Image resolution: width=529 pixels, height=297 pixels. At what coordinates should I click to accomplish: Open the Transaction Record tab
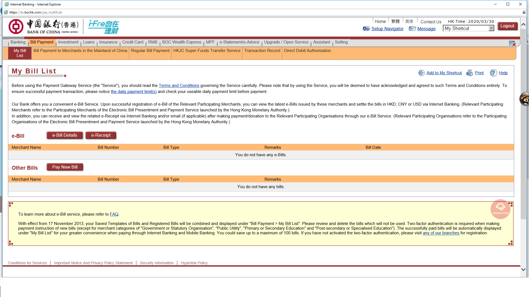tap(262, 50)
